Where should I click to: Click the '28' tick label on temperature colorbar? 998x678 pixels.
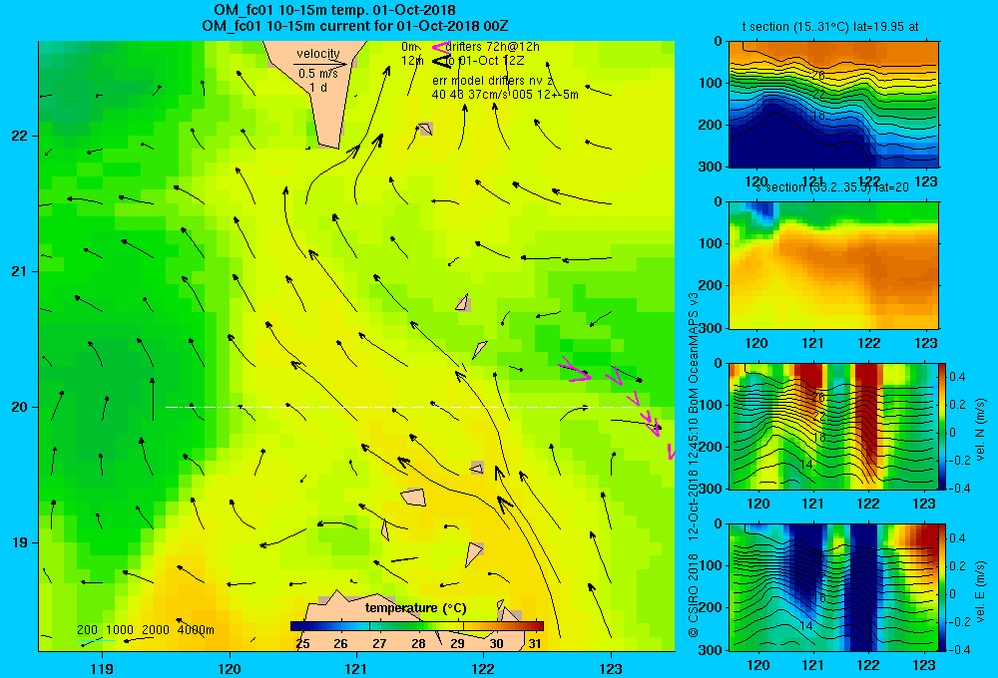[418, 644]
